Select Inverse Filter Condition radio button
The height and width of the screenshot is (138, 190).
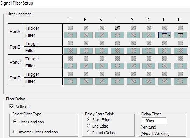click(15, 132)
